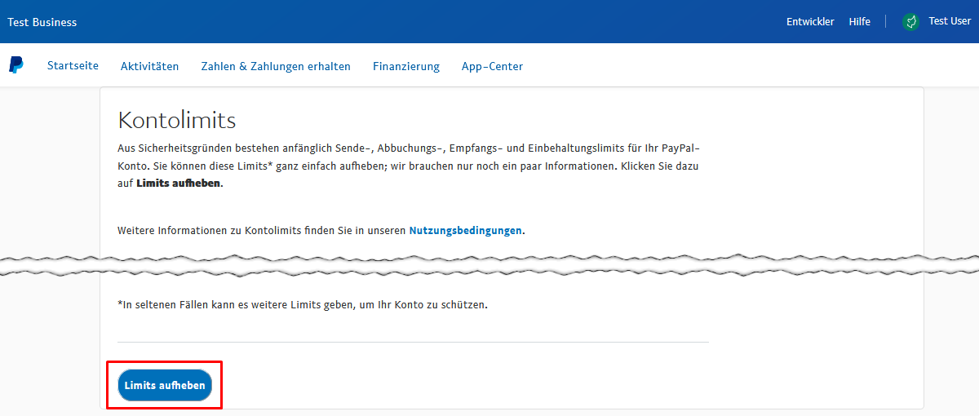979x416 pixels.
Task: Click the Limits aufheben button
Action: [x=165, y=385]
